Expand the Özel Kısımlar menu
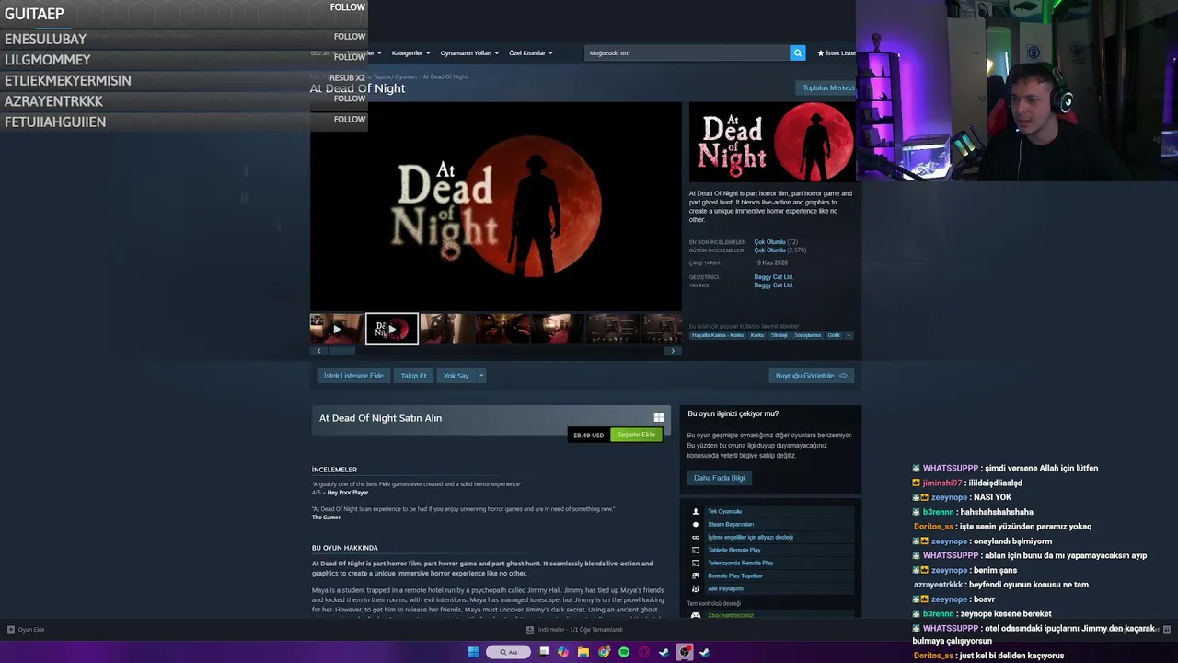Viewport: 1178px width, 663px height. tap(531, 53)
